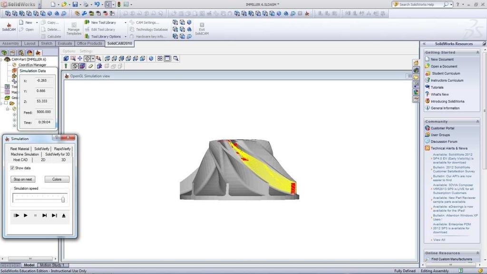Click the four-view layout icon
Image resolution: width=487 pixels, height=274 pixels.
click(x=160, y=59)
